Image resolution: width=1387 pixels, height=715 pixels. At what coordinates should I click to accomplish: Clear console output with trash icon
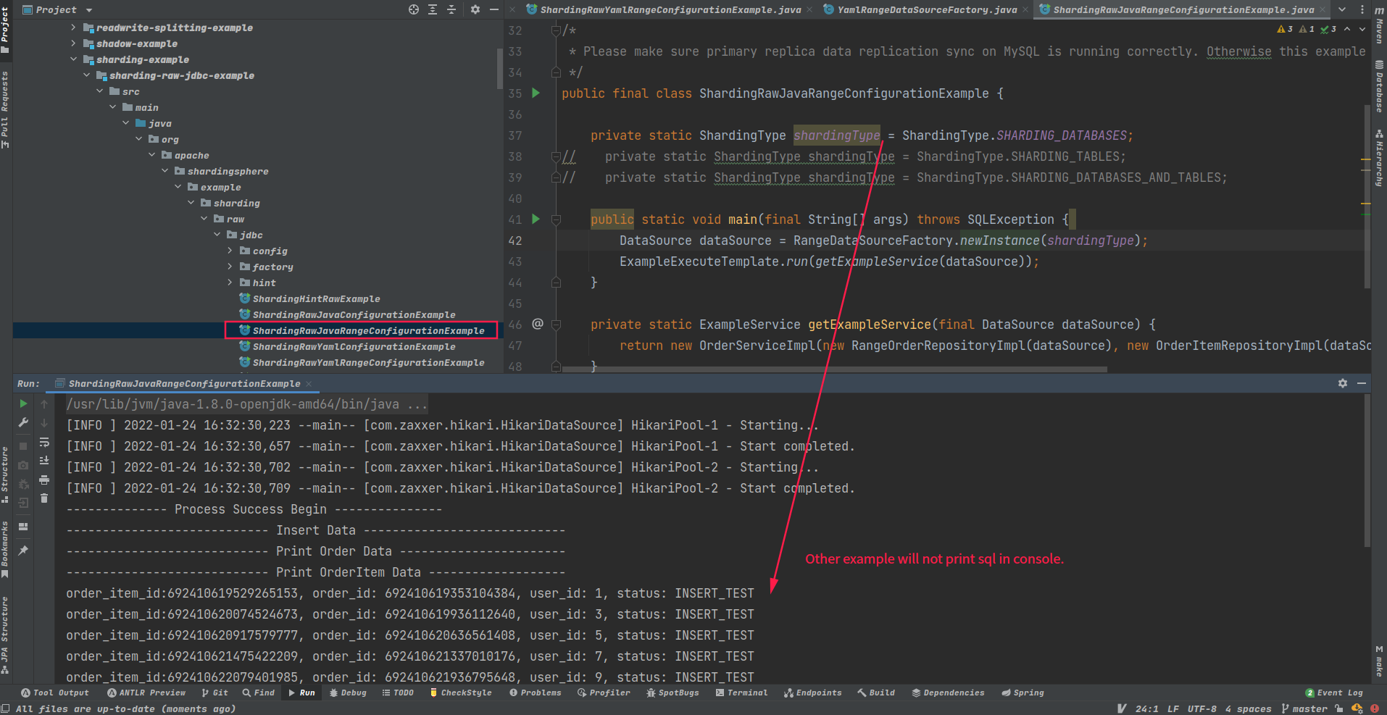point(43,498)
